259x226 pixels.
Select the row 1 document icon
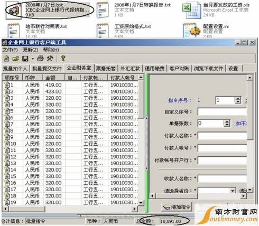[7, 85]
